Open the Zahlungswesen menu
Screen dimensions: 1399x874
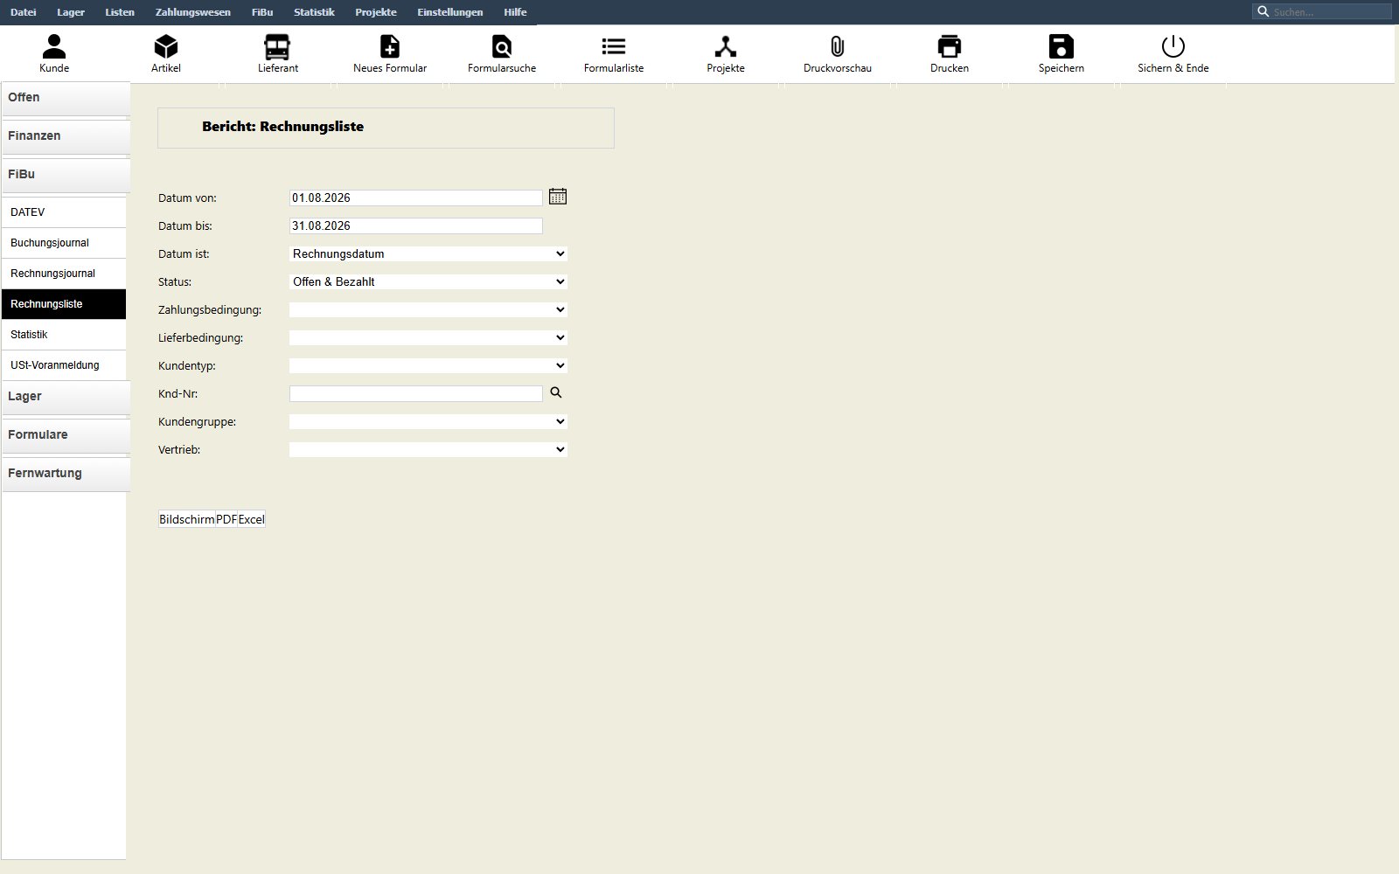193,12
